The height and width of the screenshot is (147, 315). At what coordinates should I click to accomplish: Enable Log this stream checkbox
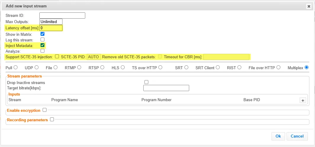click(x=42, y=40)
